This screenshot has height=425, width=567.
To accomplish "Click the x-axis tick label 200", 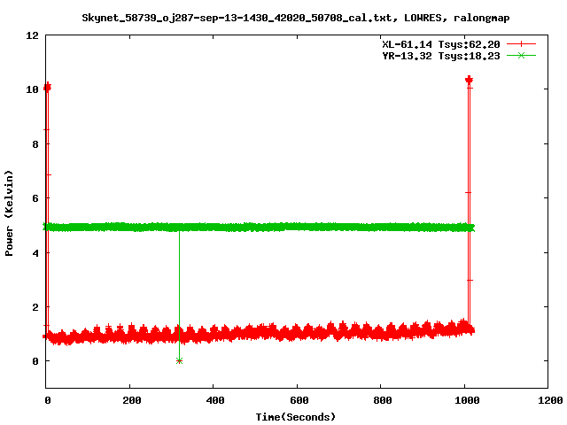I will pyautogui.click(x=131, y=400).
